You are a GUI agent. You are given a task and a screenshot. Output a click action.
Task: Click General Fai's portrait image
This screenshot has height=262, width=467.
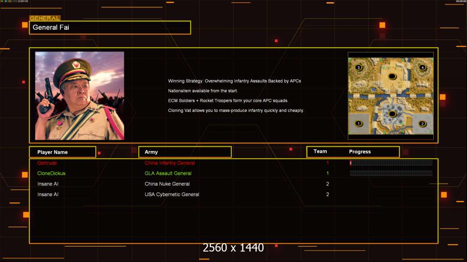[x=80, y=96]
